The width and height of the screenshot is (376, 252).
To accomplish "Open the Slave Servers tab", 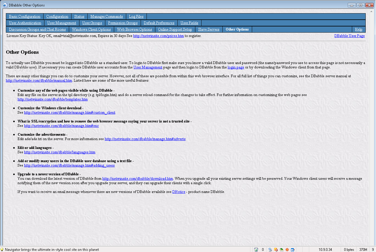I will pos(209,29).
